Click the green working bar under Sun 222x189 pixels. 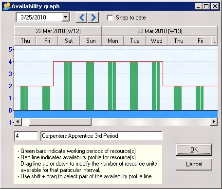(x=90, y=86)
